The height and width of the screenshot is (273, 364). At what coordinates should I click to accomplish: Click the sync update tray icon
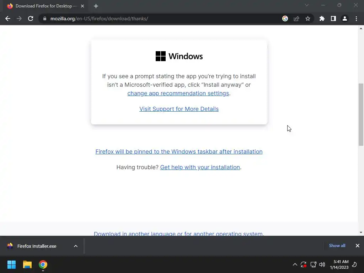(304, 264)
